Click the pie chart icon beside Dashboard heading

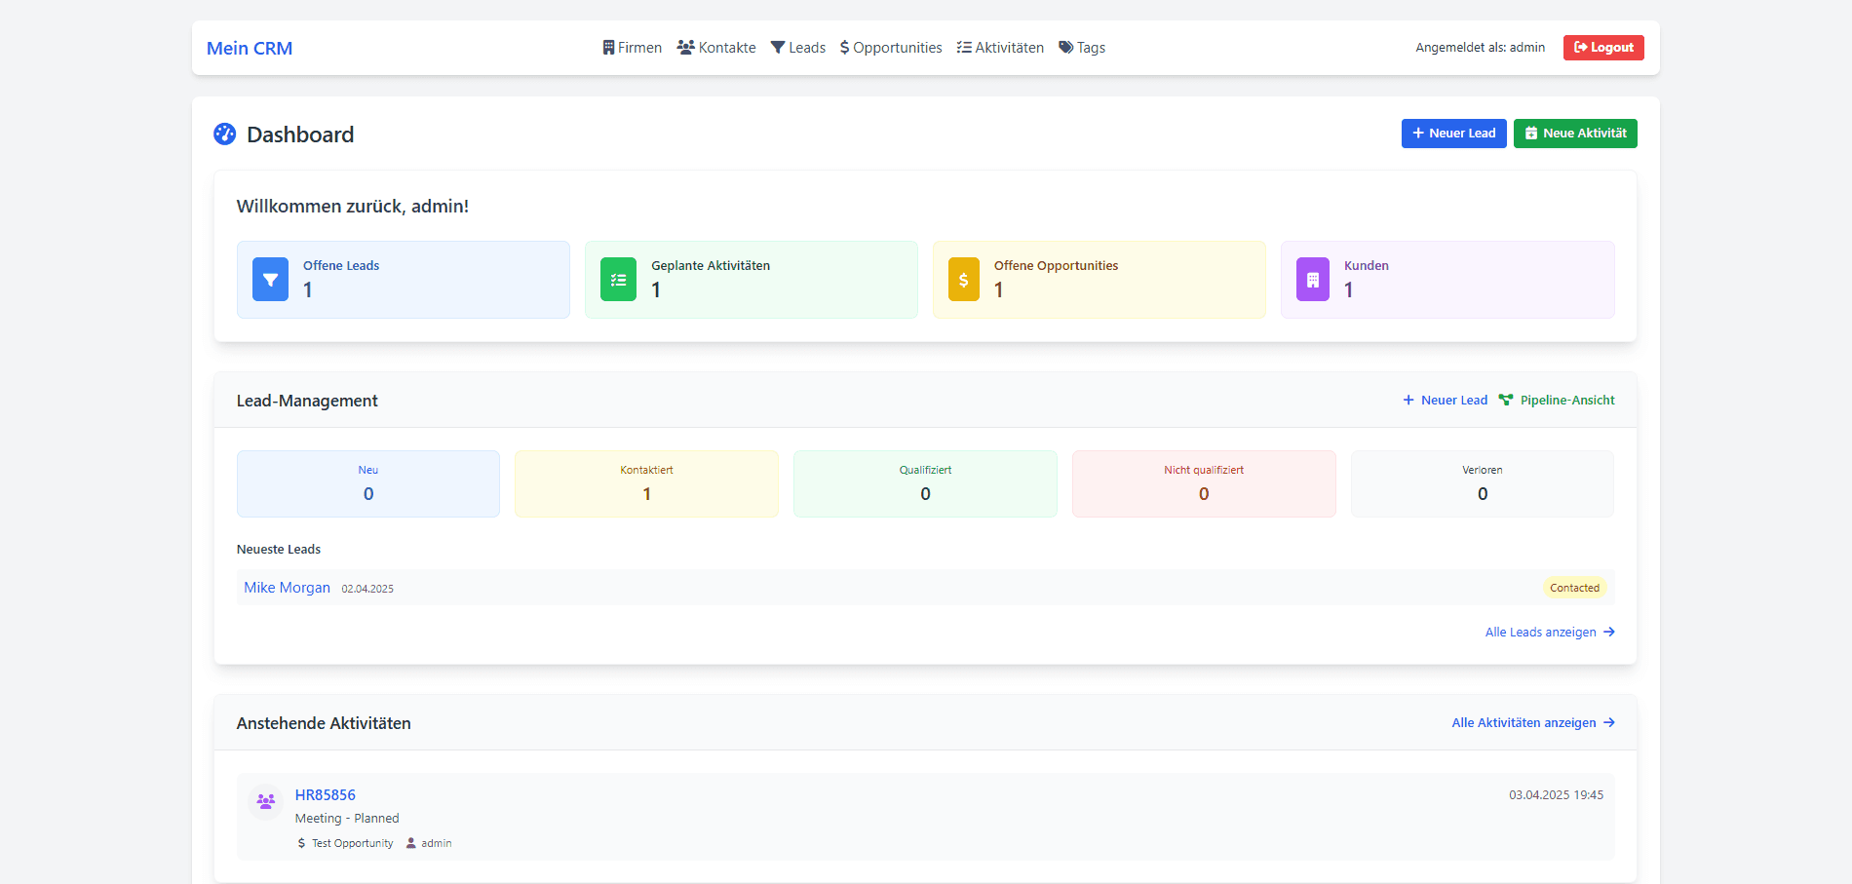[x=224, y=134]
